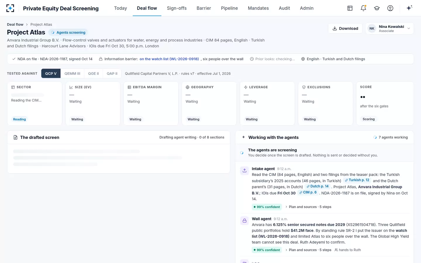421x263 pixels.
Task: Open the Turkish p. 12 source citation
Action: tap(357, 180)
